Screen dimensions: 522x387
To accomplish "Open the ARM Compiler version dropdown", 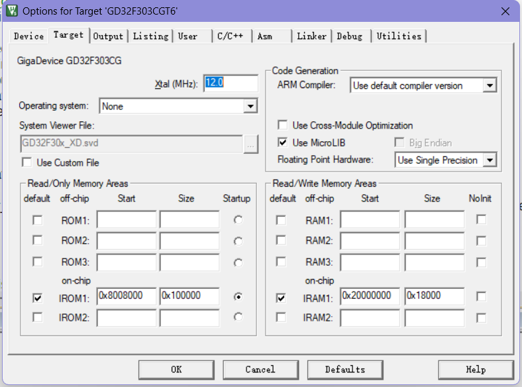I will pos(490,85).
